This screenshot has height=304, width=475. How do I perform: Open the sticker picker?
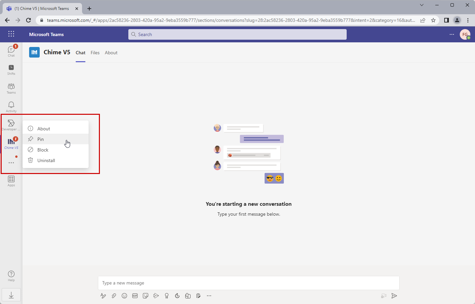click(146, 296)
